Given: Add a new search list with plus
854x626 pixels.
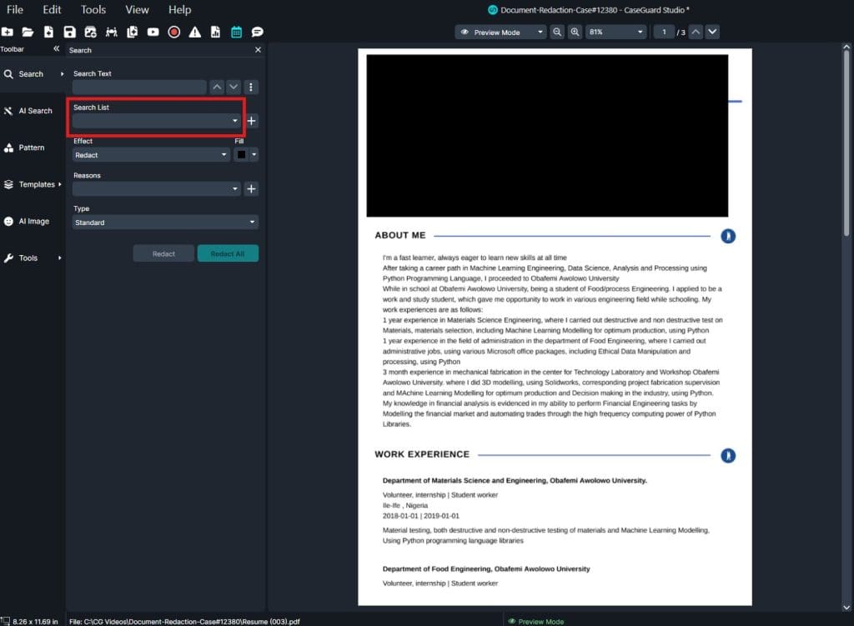Looking at the screenshot, I should point(252,121).
